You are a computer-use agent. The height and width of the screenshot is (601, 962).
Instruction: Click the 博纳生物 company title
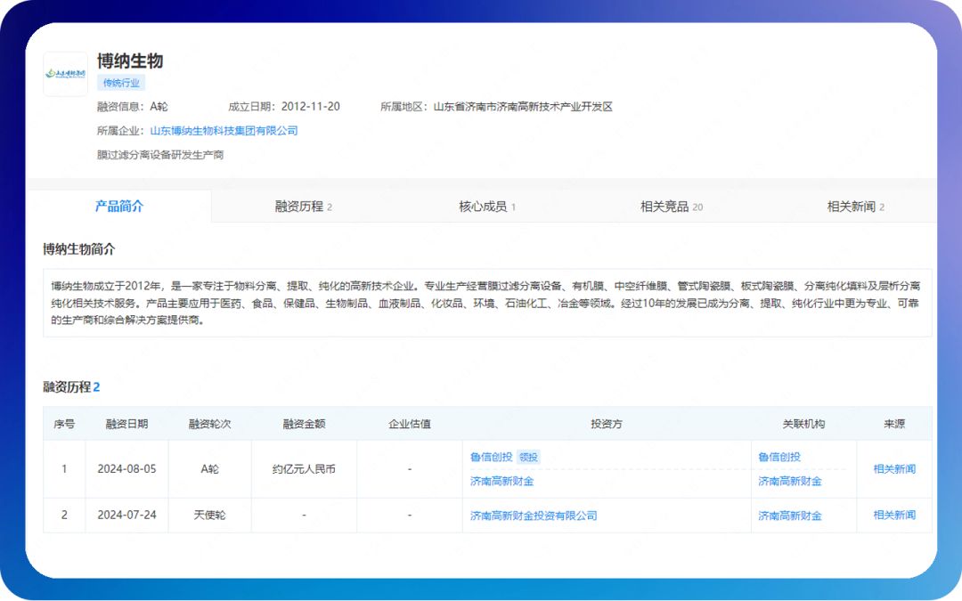(130, 61)
